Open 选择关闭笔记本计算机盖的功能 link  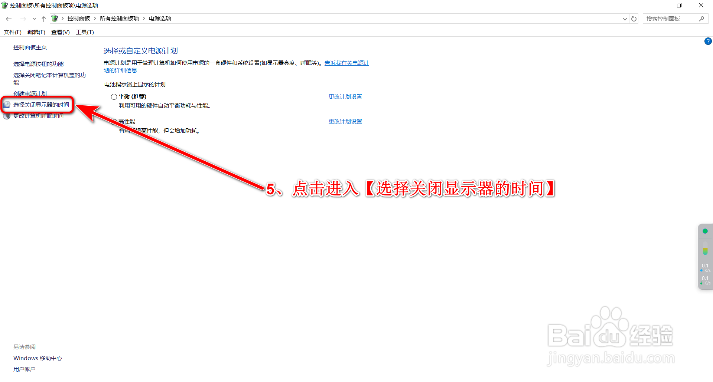50,79
